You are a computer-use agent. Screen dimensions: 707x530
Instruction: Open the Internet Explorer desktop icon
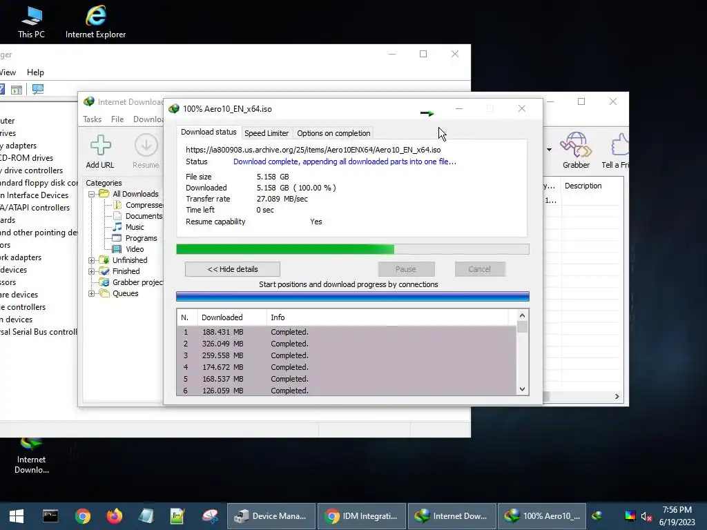(x=95, y=21)
